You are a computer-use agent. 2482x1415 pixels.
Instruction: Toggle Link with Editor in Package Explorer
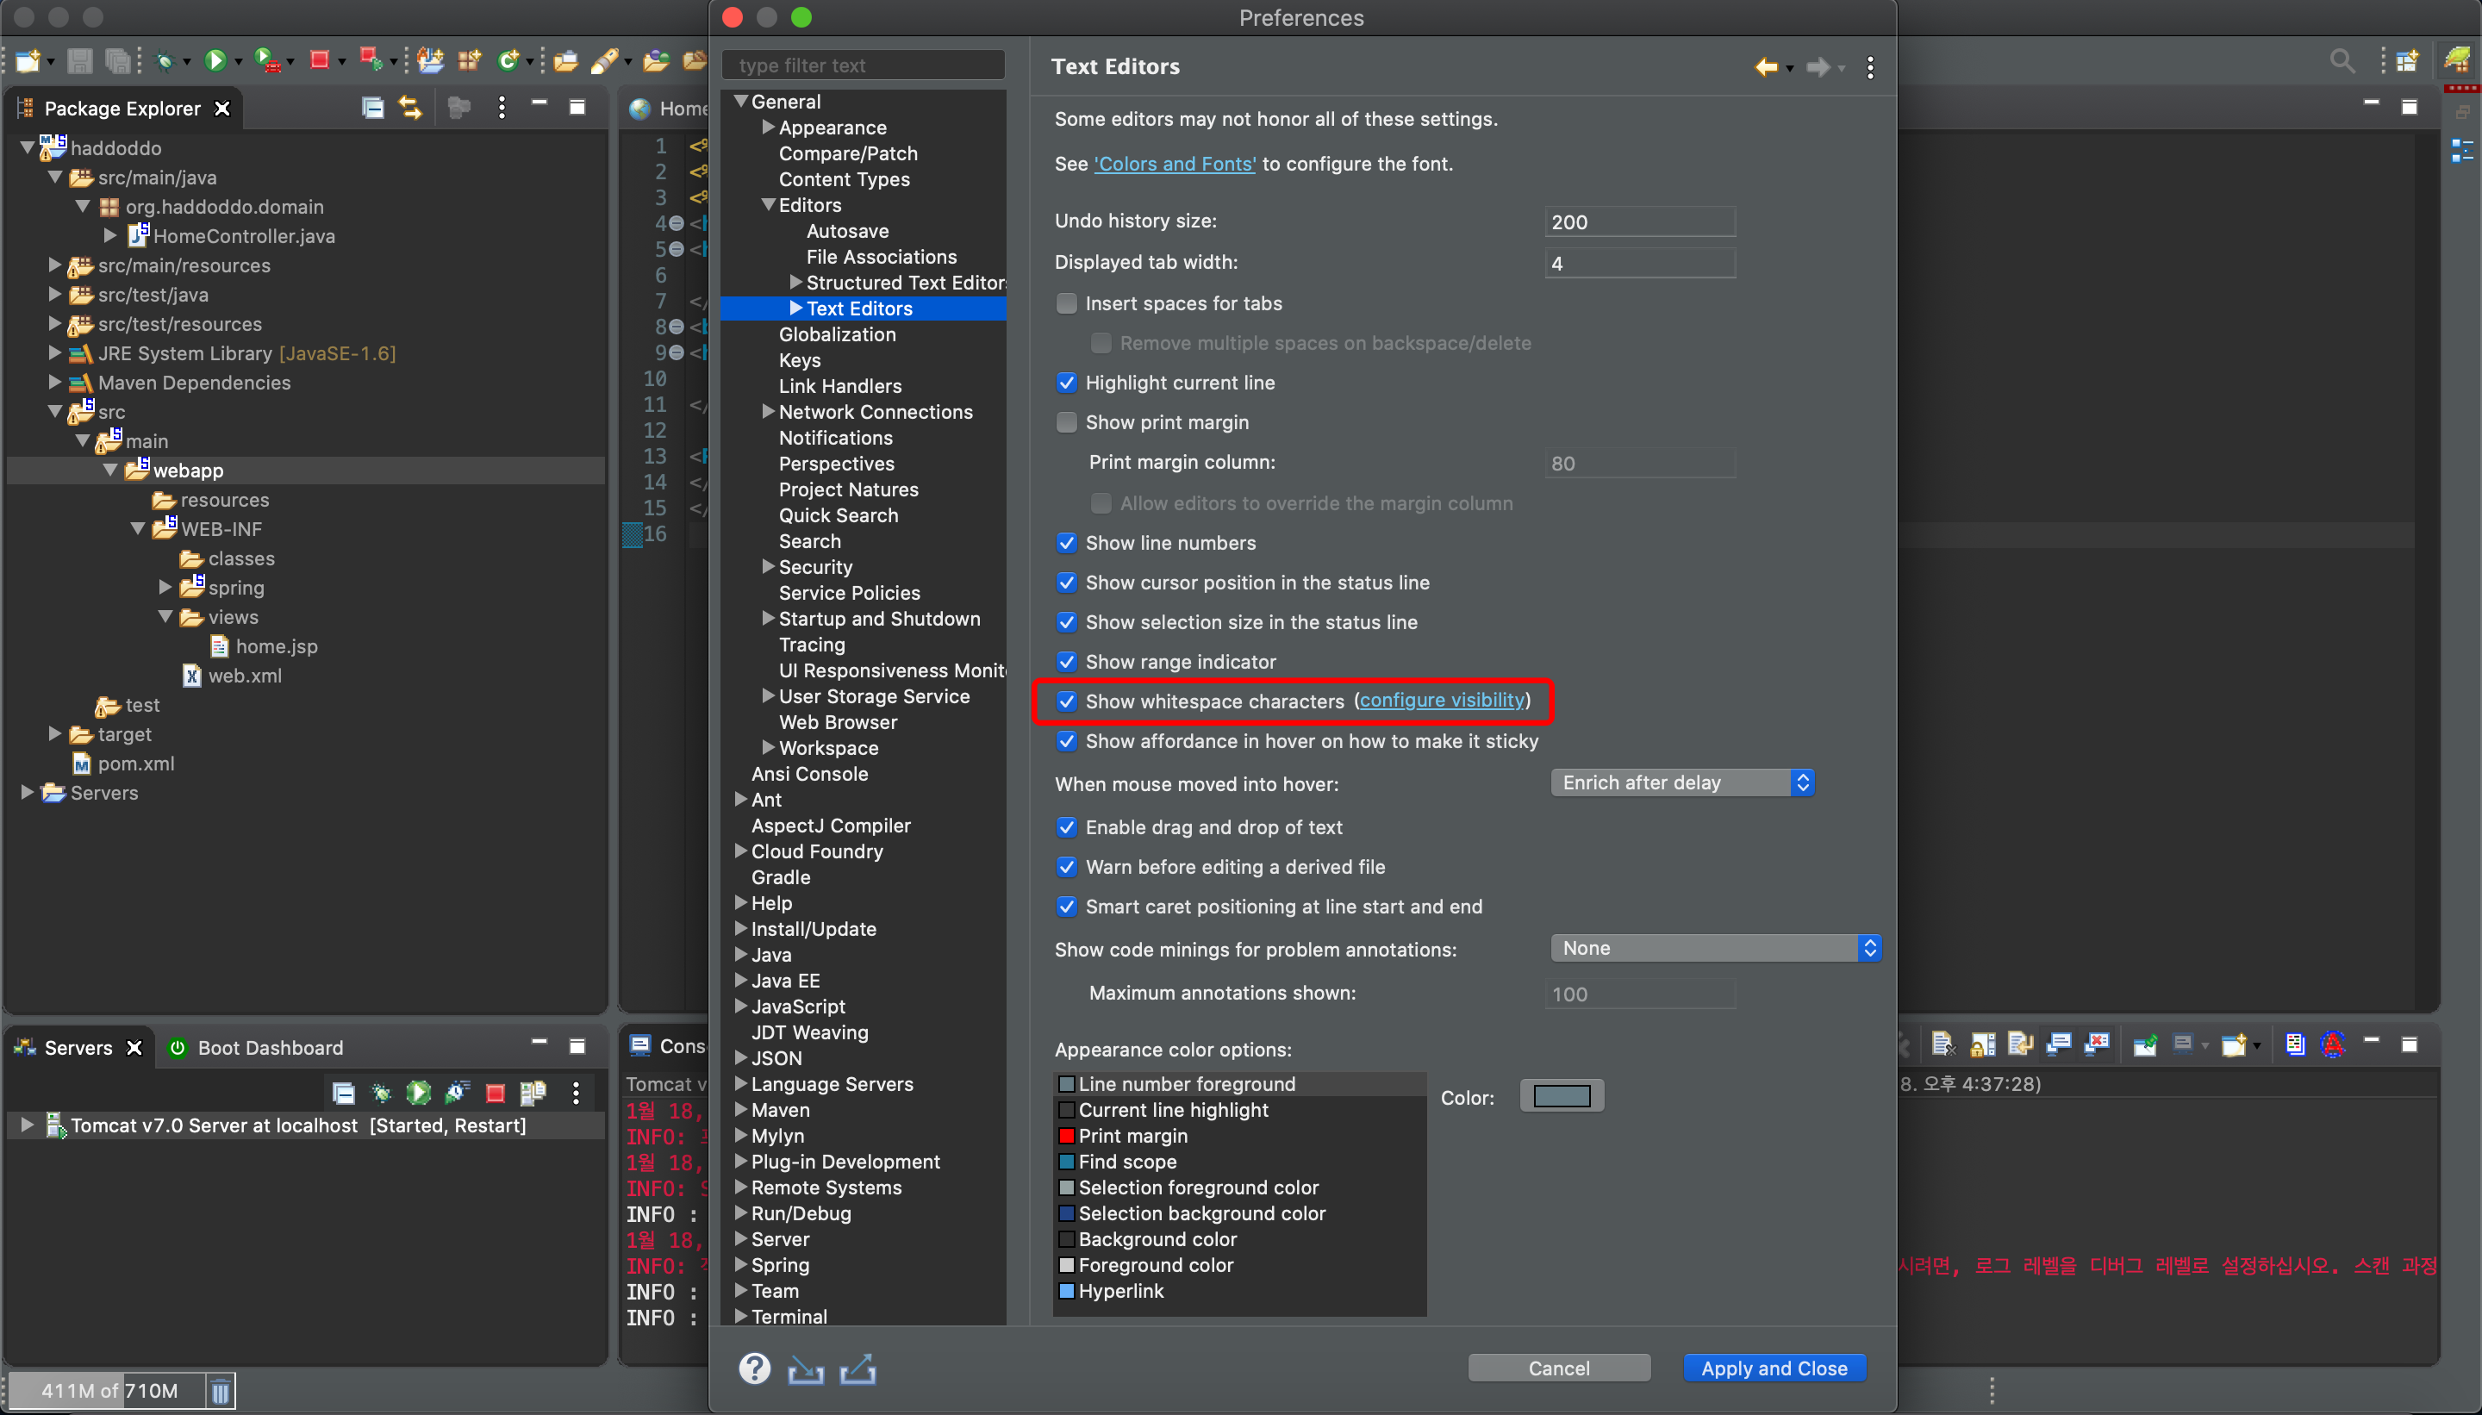tap(411, 108)
